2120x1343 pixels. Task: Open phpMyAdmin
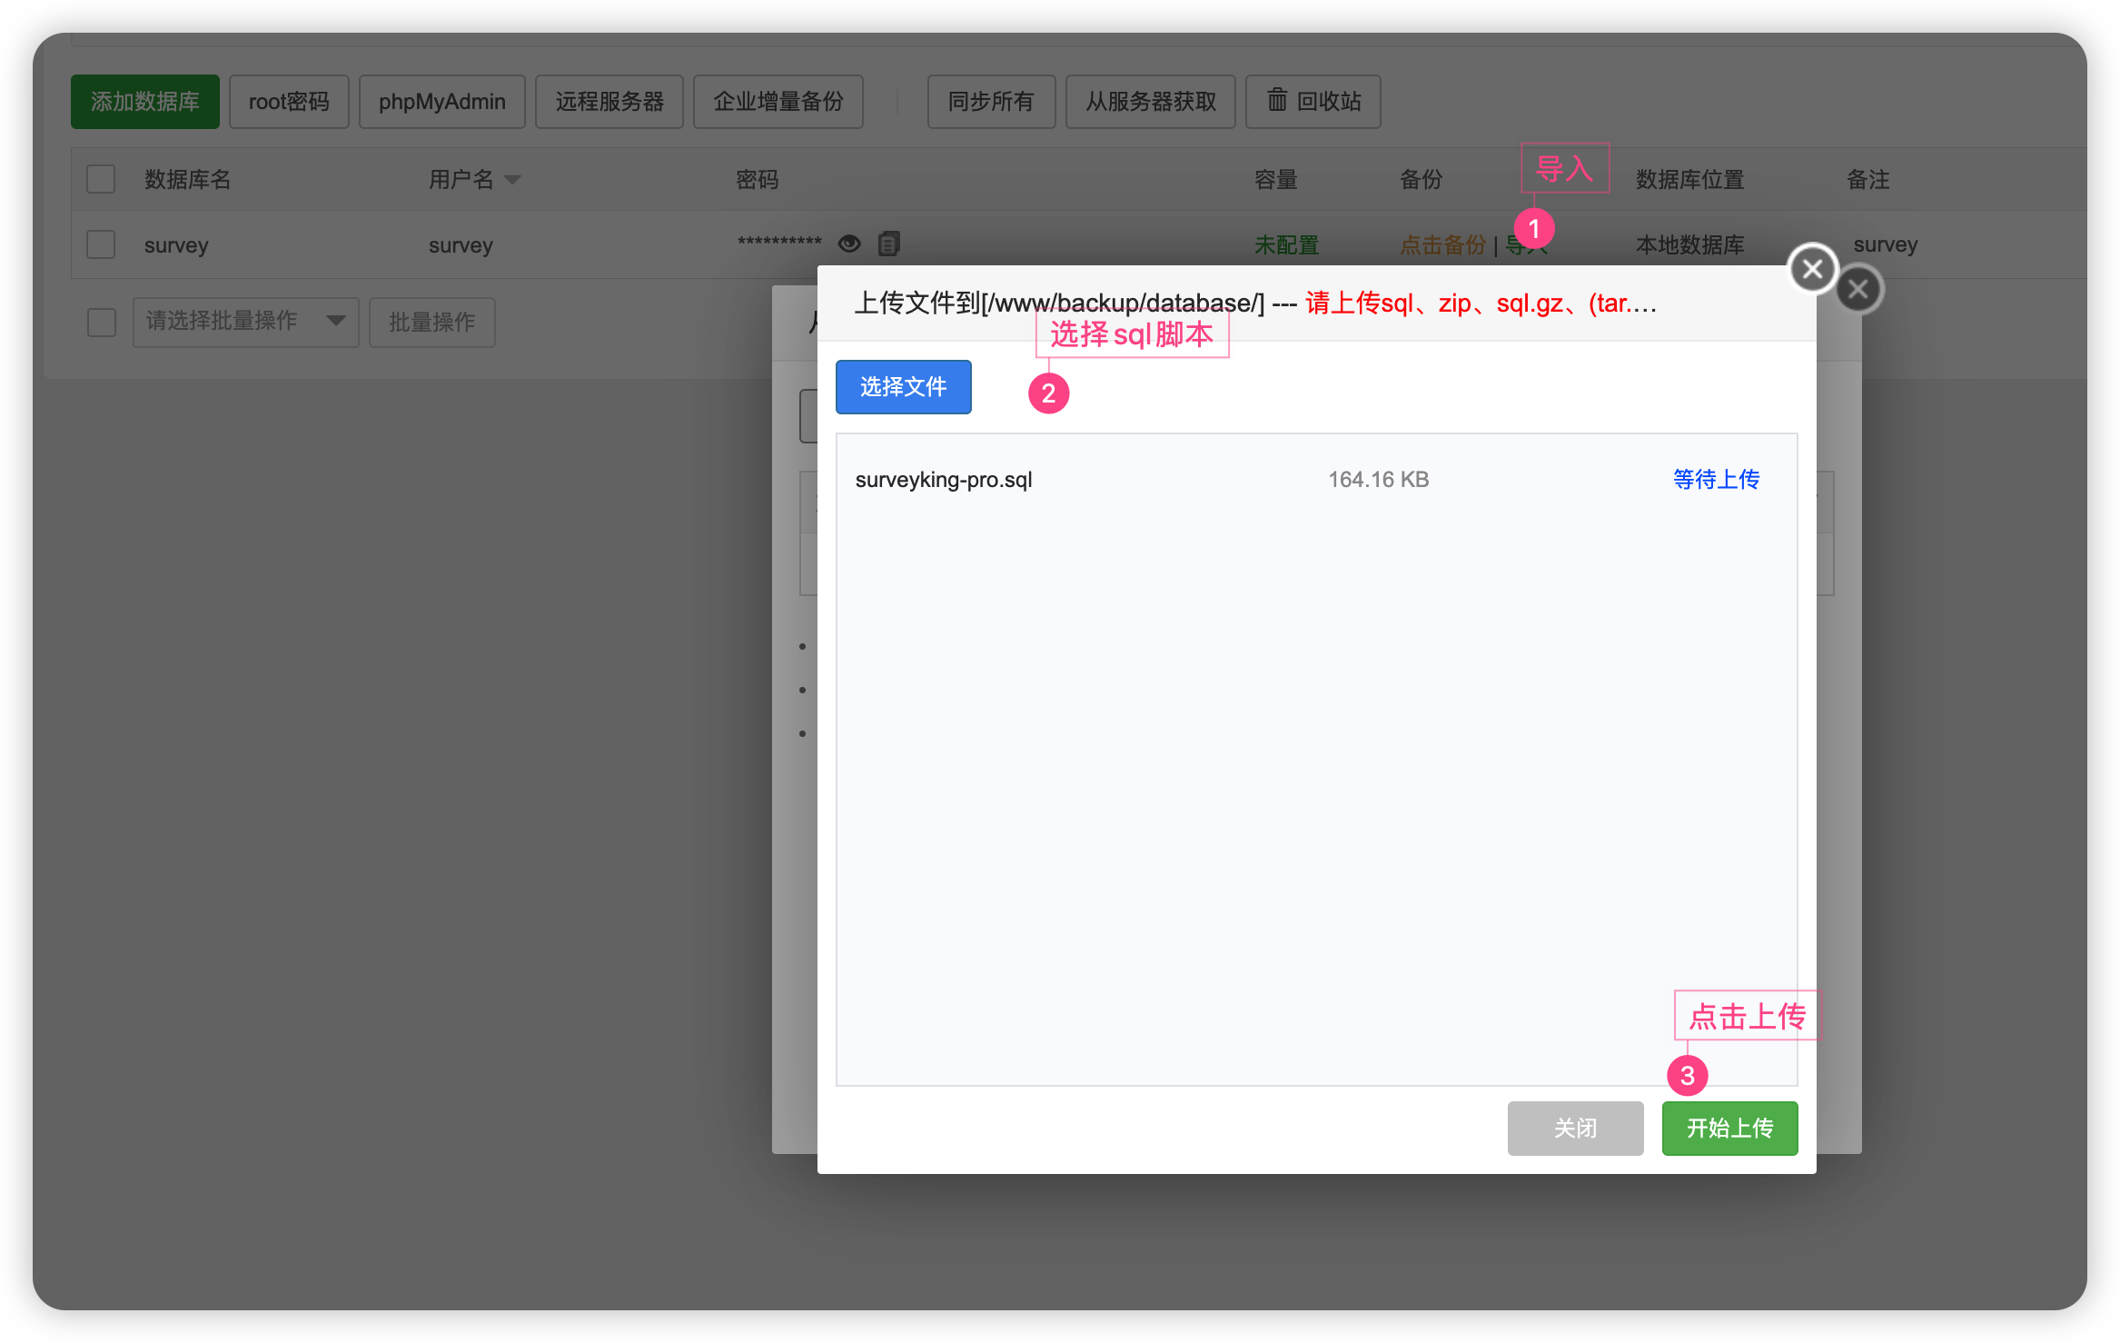pos(441,102)
